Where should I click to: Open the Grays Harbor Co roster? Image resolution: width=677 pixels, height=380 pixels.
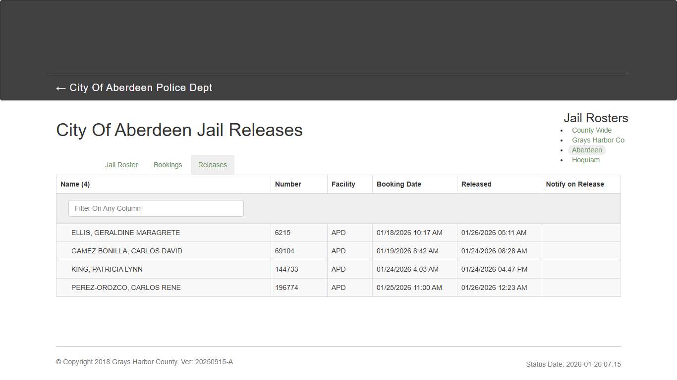point(598,140)
